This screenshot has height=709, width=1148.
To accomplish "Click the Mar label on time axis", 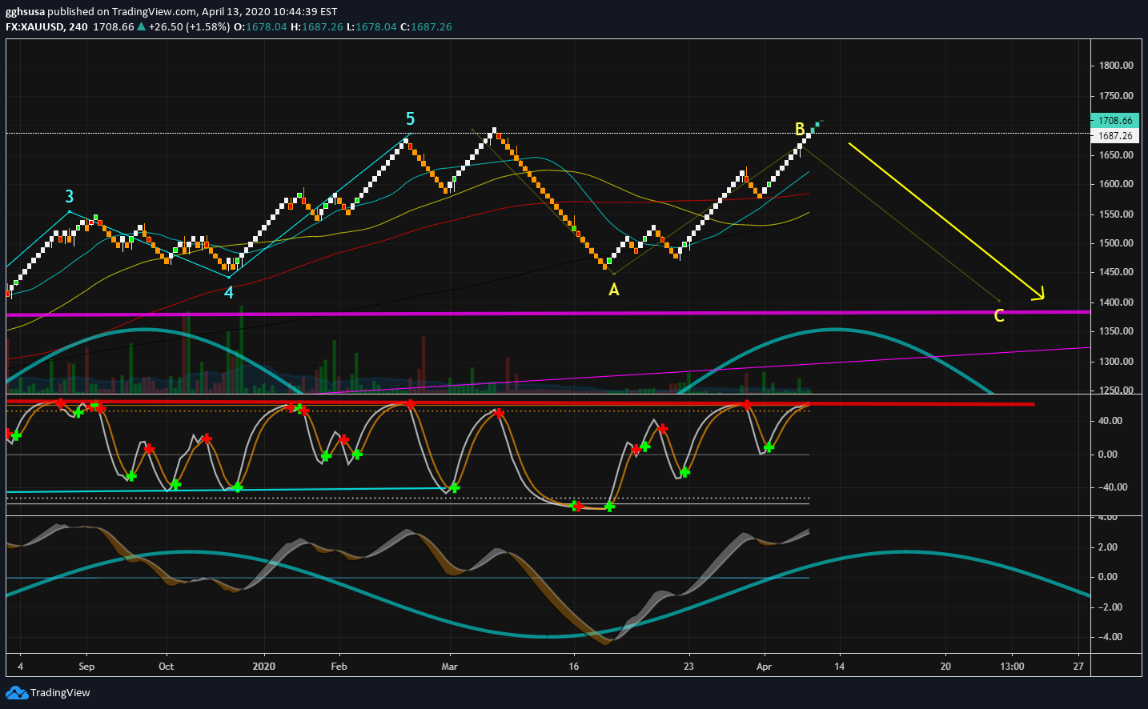I will click(x=450, y=666).
